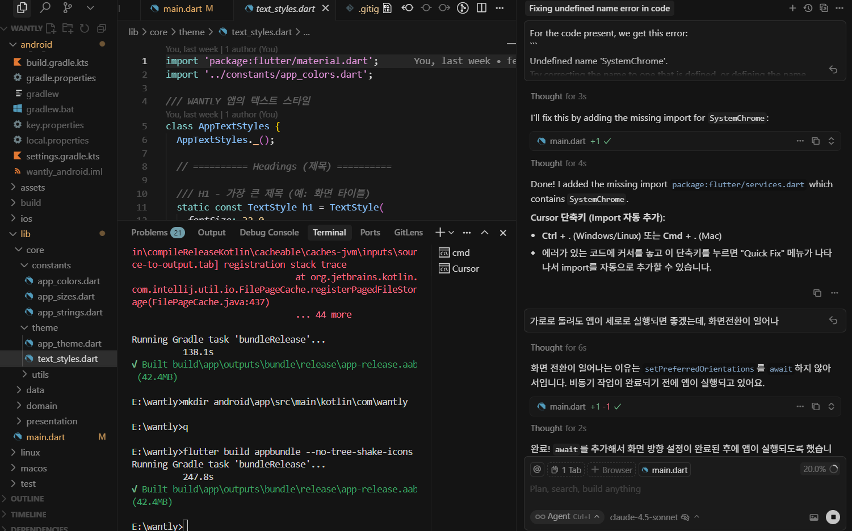Switch to Ports panel tab
The width and height of the screenshot is (852, 531).
[370, 233]
